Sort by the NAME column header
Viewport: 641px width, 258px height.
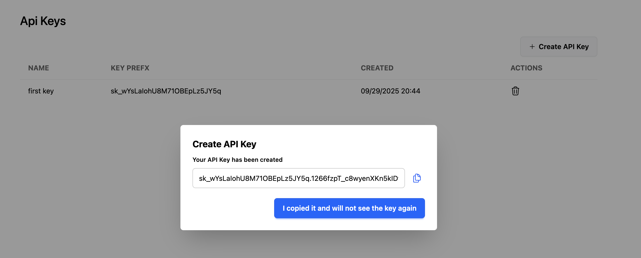(x=38, y=68)
